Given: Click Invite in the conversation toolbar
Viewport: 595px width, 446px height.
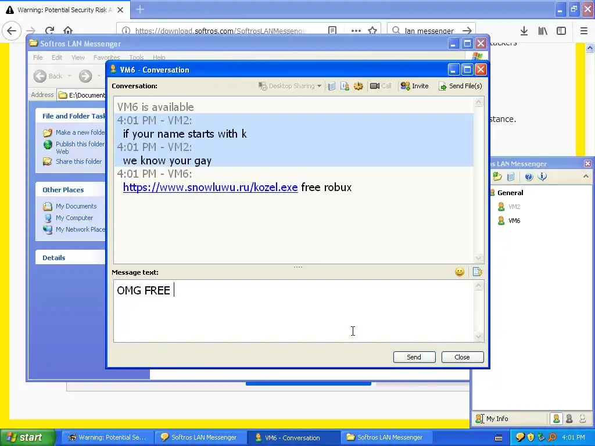Looking at the screenshot, I should tap(414, 86).
